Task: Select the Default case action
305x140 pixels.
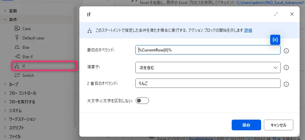Action: pos(33,38)
